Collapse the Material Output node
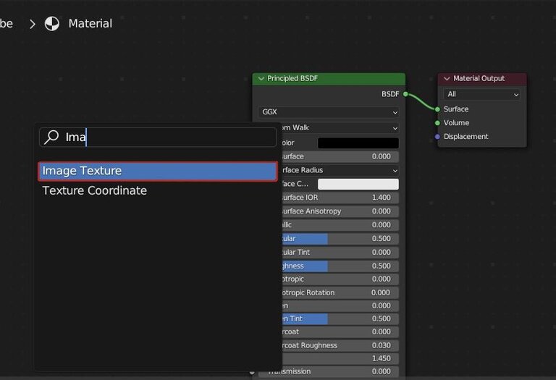Image resolution: width=556 pixels, height=380 pixels. pyautogui.click(x=447, y=78)
